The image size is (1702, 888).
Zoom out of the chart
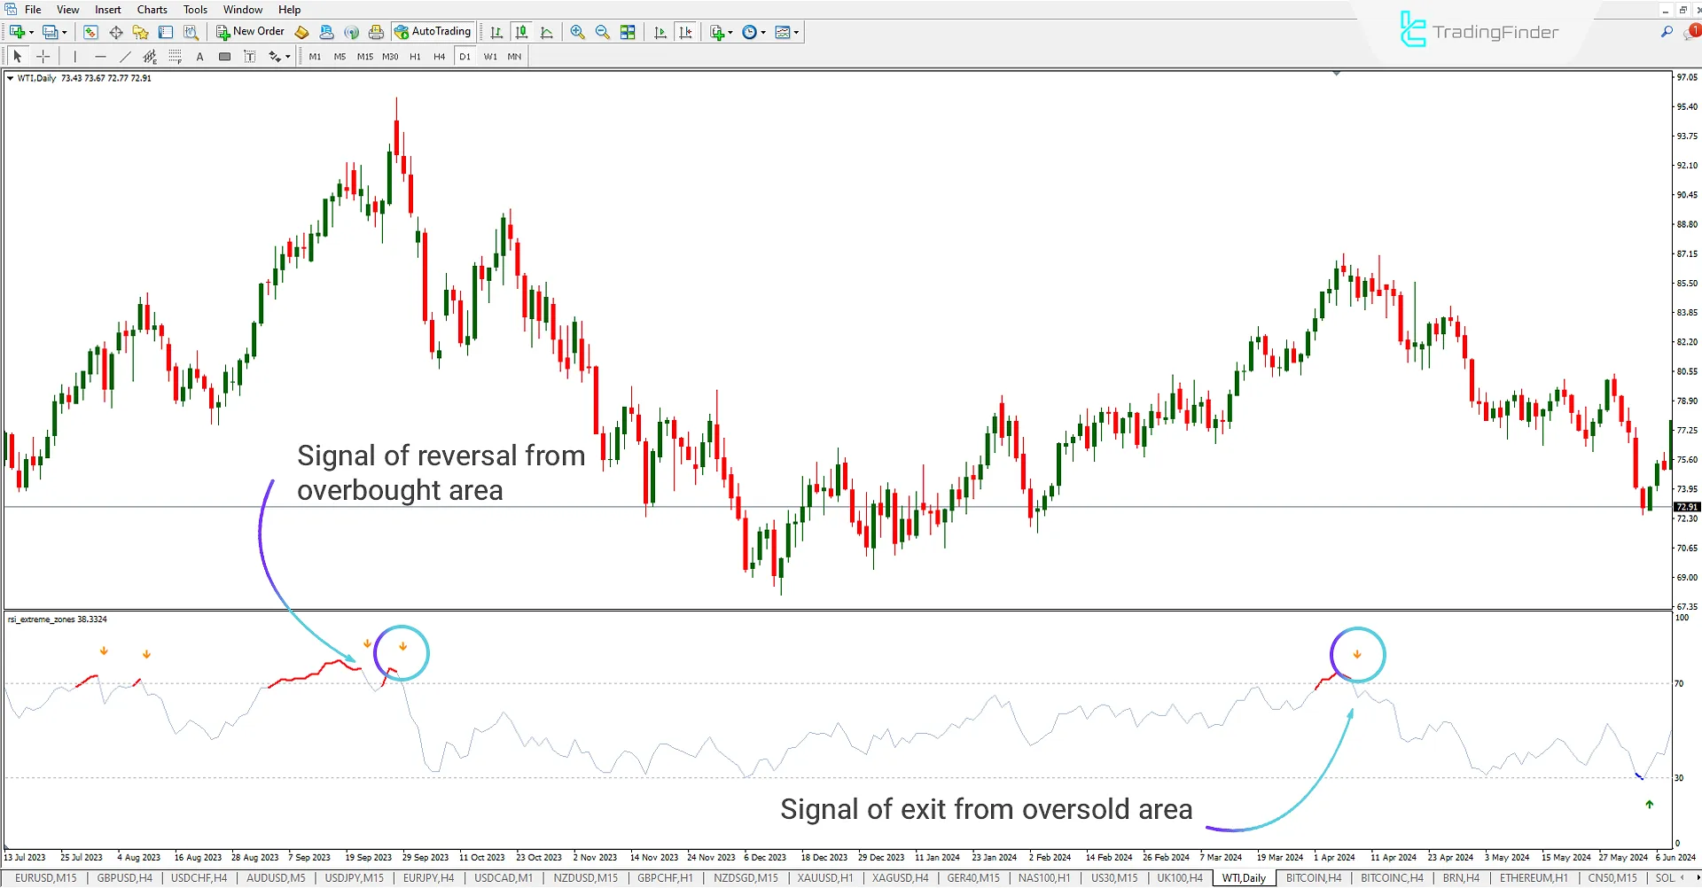[x=602, y=32]
